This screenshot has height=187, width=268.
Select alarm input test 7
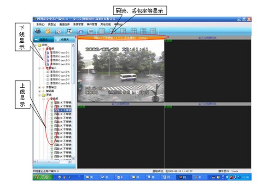(x=60, y=79)
